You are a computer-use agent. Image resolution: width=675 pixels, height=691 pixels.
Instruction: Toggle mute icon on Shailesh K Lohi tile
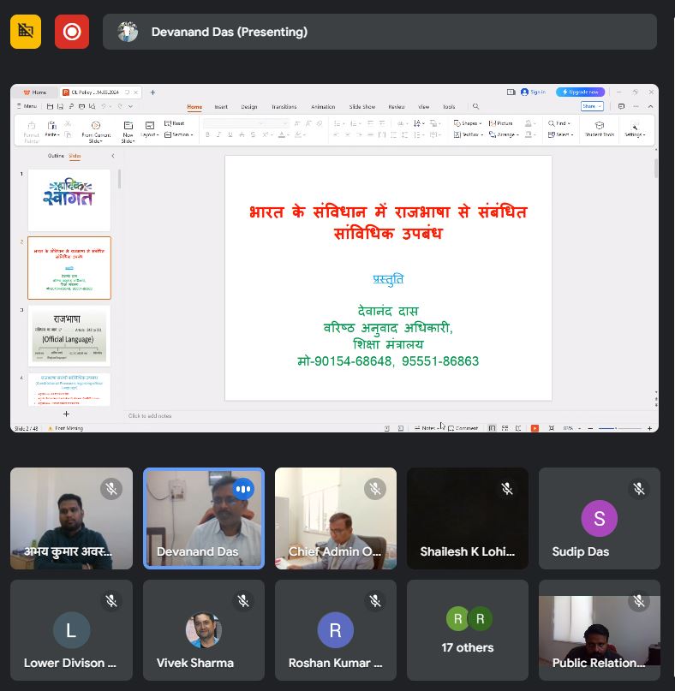(507, 489)
